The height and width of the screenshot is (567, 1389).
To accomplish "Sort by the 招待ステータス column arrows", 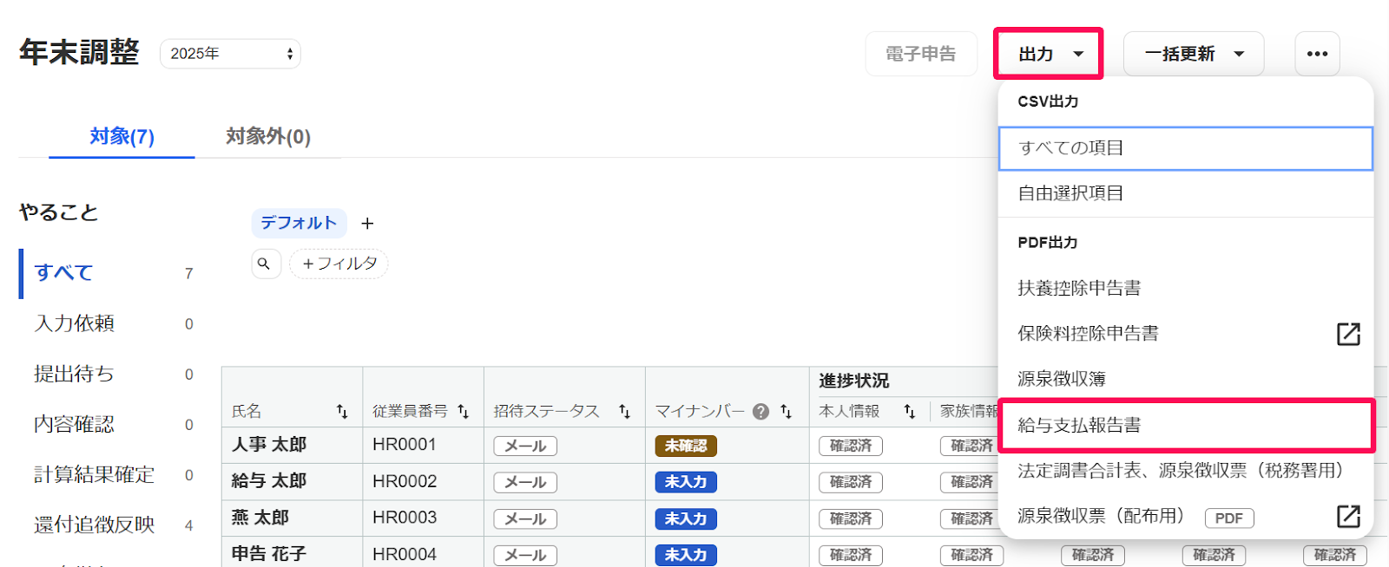I will pyautogui.click(x=624, y=412).
